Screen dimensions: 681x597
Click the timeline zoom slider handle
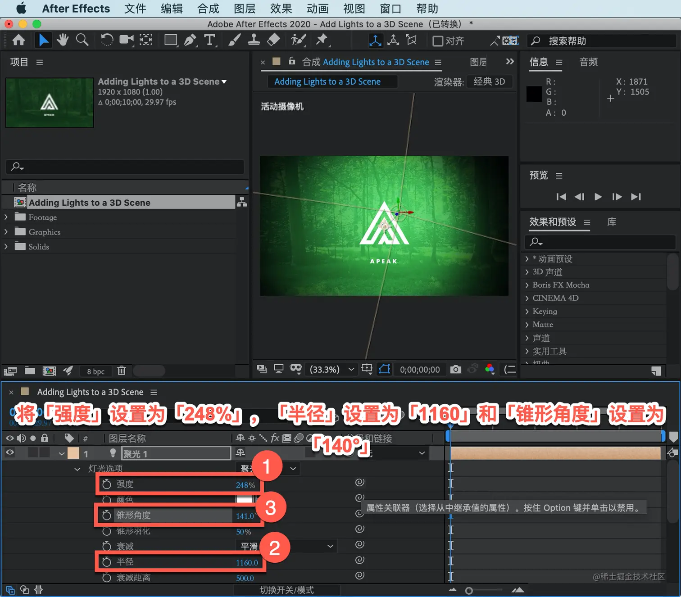[469, 590]
